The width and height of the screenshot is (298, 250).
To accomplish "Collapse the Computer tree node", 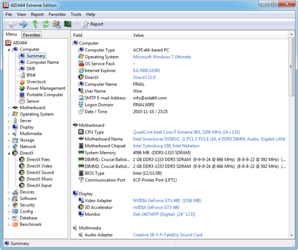I will [x=9, y=50].
